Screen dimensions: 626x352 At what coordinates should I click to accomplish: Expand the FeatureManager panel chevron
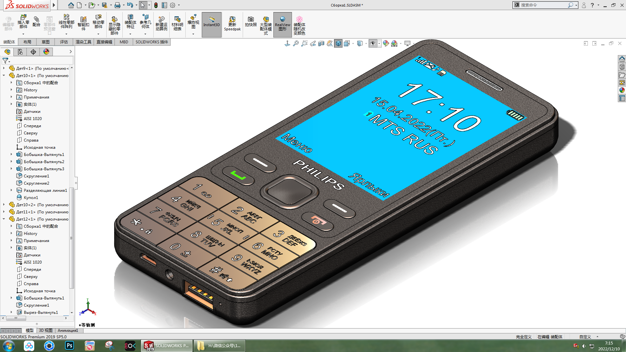[x=70, y=52]
